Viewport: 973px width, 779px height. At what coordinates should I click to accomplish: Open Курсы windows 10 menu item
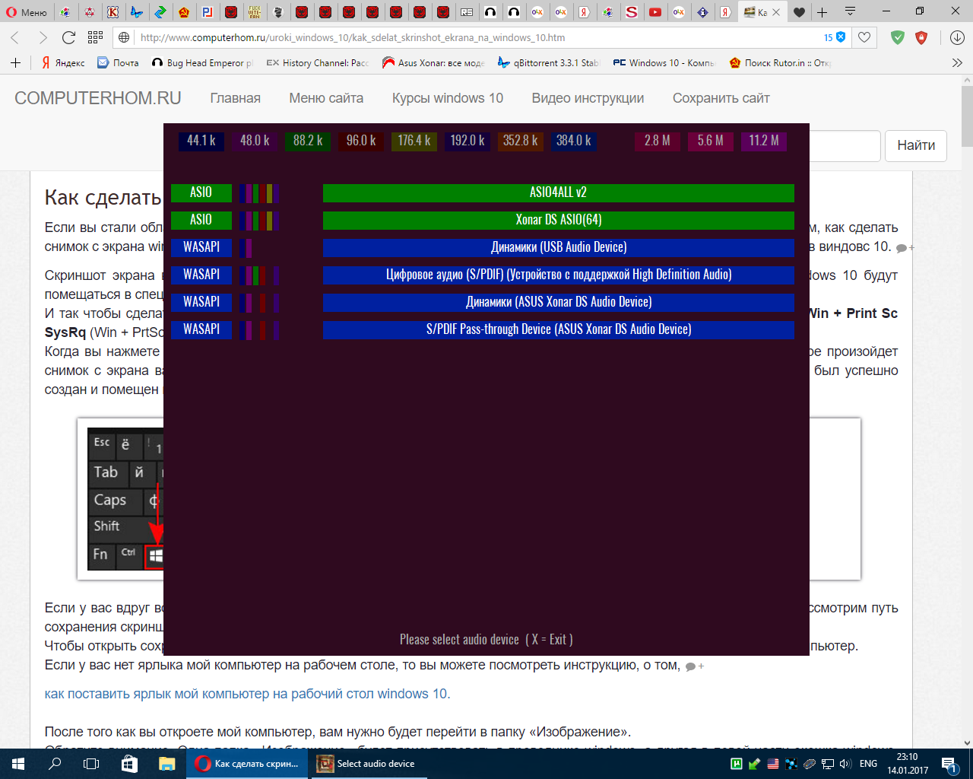(x=448, y=98)
